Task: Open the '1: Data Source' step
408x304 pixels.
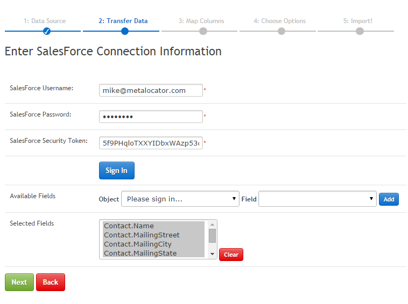Action: click(45, 21)
